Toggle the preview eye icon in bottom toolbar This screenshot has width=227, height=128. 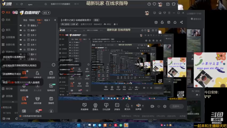(x=159, y=106)
